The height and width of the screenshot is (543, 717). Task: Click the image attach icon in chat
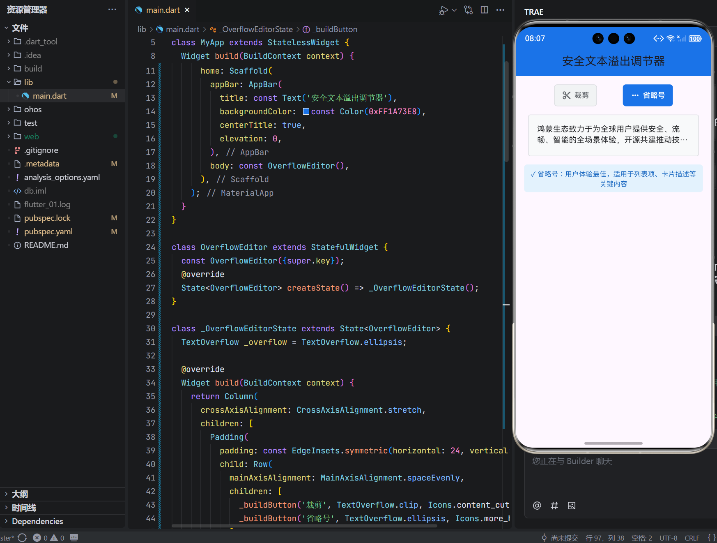(572, 506)
